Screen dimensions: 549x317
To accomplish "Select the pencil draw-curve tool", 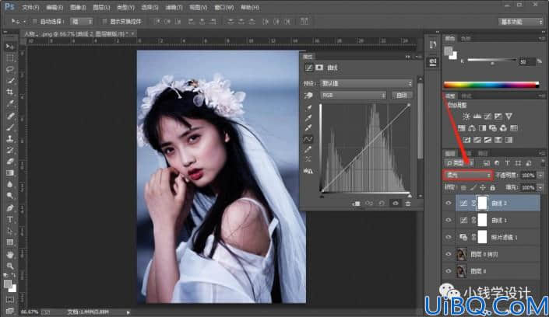I will (308, 150).
